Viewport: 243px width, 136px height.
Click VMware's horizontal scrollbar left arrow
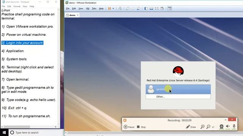pyautogui.click(x=66, y=133)
